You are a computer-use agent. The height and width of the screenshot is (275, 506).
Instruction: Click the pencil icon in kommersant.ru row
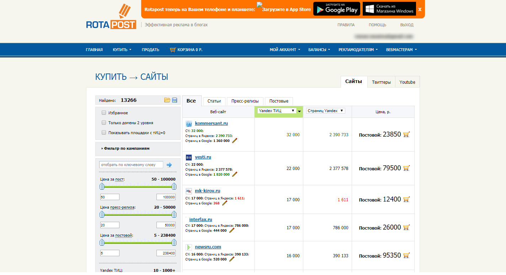click(235, 141)
